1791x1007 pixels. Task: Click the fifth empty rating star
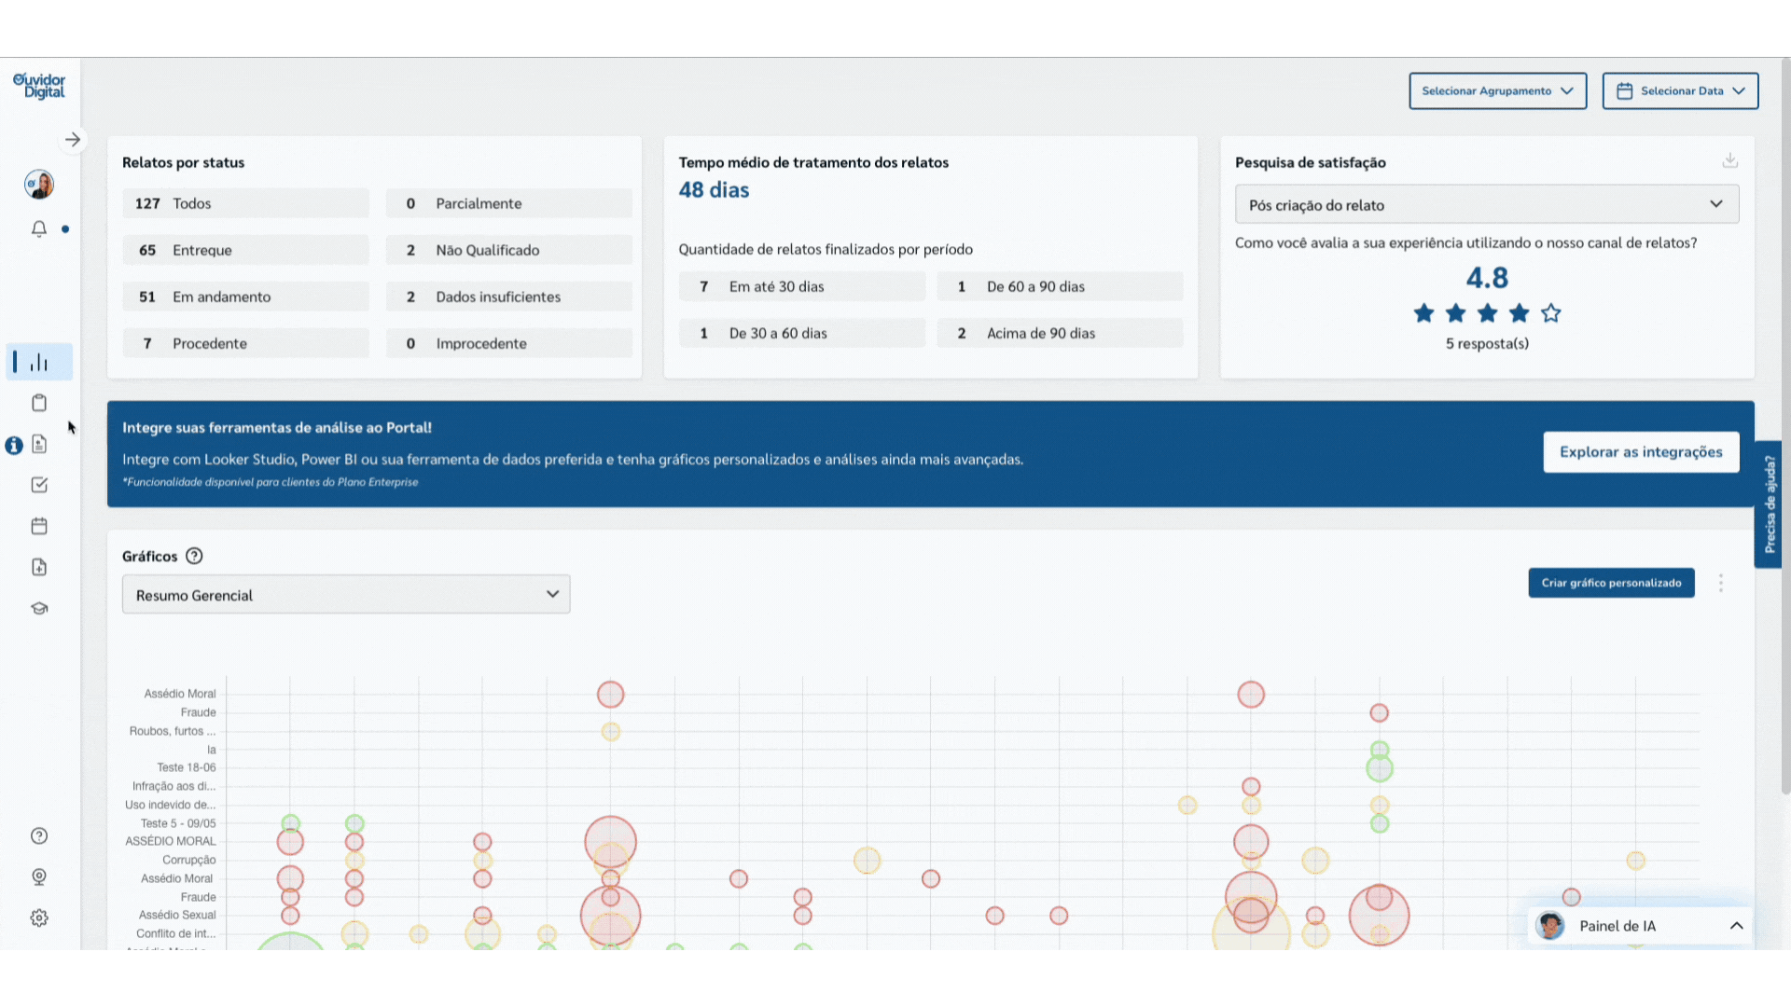pyautogui.click(x=1550, y=313)
